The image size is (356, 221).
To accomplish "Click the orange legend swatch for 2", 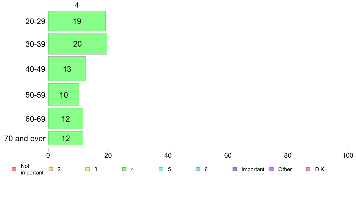I will point(51,169).
